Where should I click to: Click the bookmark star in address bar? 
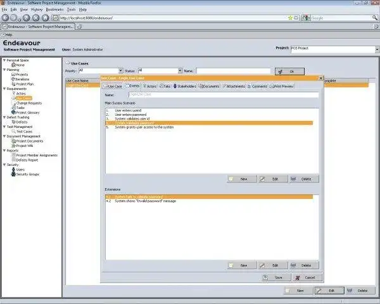(290, 18)
